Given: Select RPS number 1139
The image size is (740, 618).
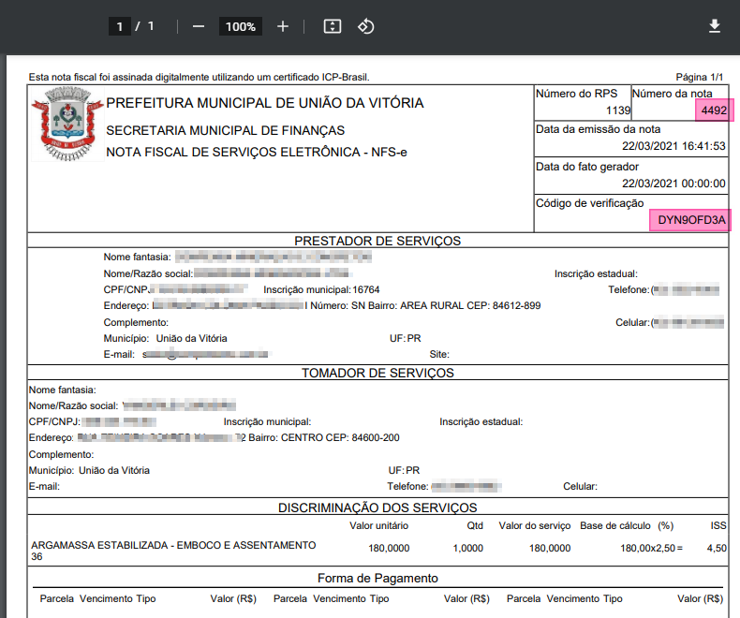Looking at the screenshot, I should [x=618, y=110].
